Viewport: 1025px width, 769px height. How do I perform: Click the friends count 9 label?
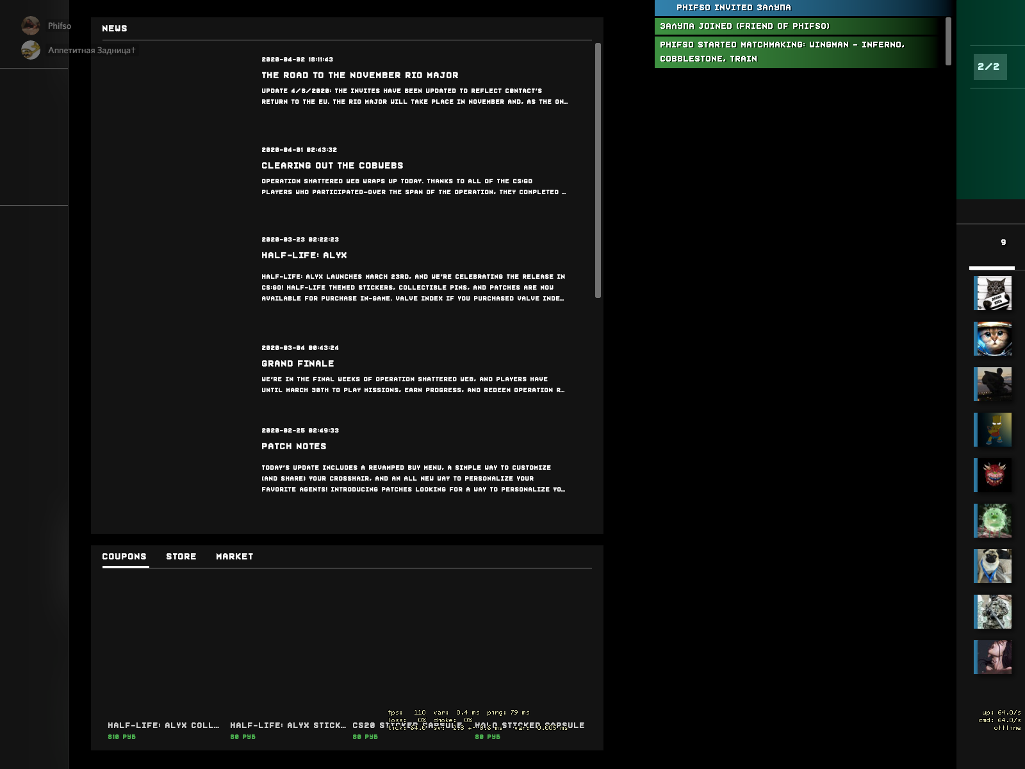coord(1003,242)
